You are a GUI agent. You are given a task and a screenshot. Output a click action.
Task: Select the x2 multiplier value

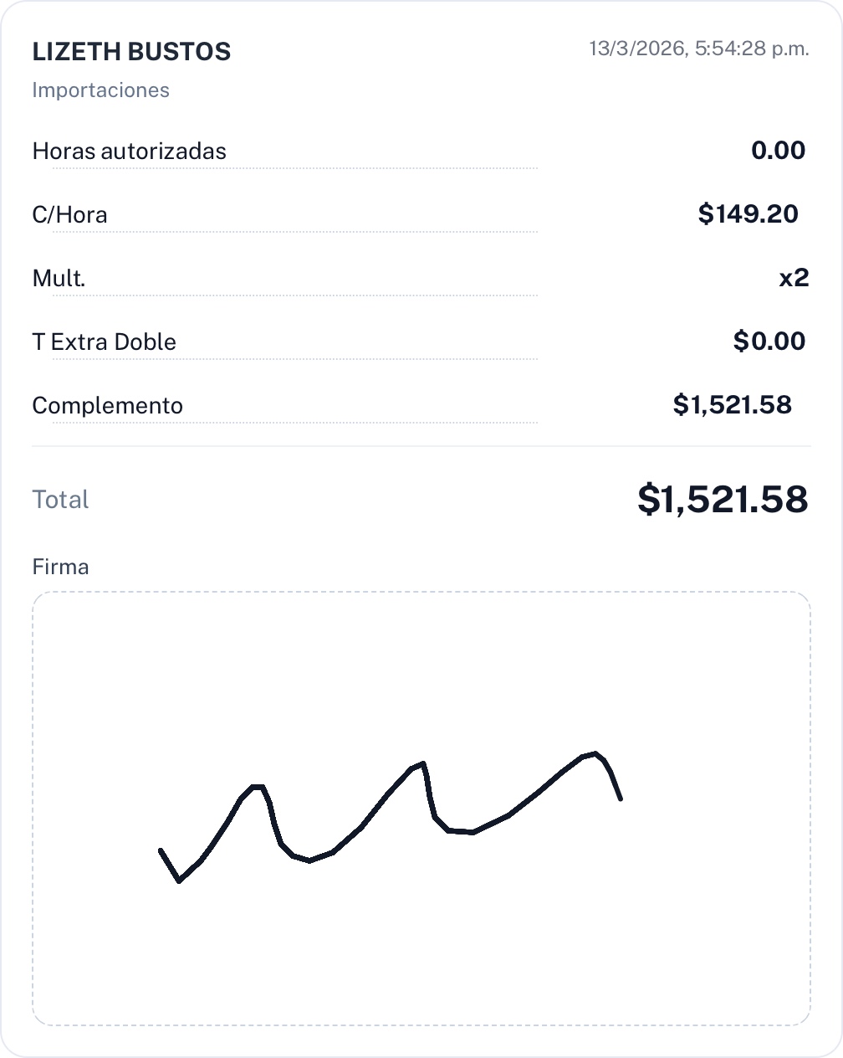(794, 278)
